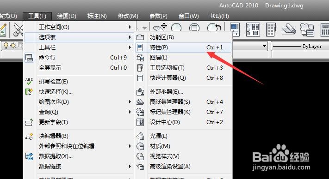Open 标记集管理器(K) markup manager

183,112
